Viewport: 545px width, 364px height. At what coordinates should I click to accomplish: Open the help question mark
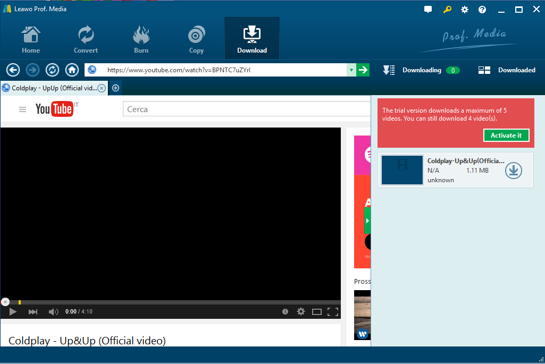click(482, 10)
